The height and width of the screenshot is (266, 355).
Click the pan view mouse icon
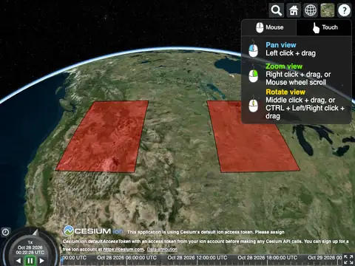(x=253, y=49)
